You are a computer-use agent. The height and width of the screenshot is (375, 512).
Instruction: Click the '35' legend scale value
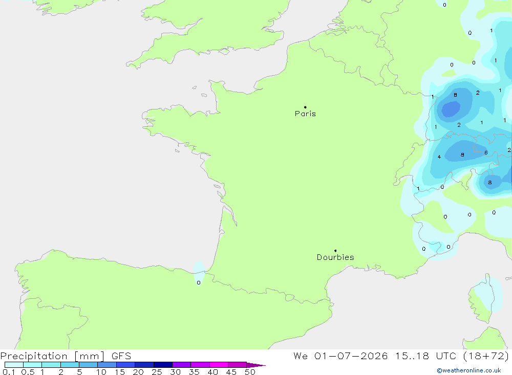(x=194, y=372)
